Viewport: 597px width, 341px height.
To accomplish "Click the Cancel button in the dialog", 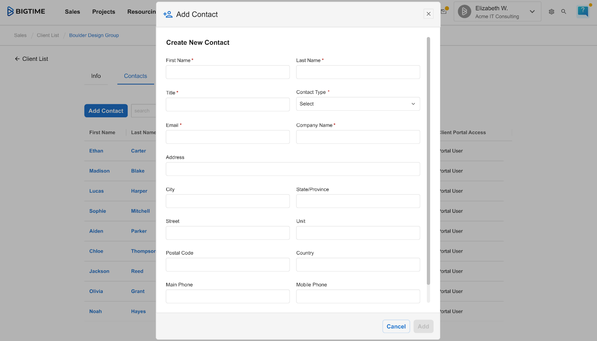I will point(396,326).
